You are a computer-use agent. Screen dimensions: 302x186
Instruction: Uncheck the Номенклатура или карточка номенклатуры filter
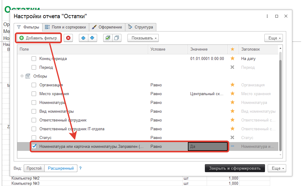click(34, 146)
